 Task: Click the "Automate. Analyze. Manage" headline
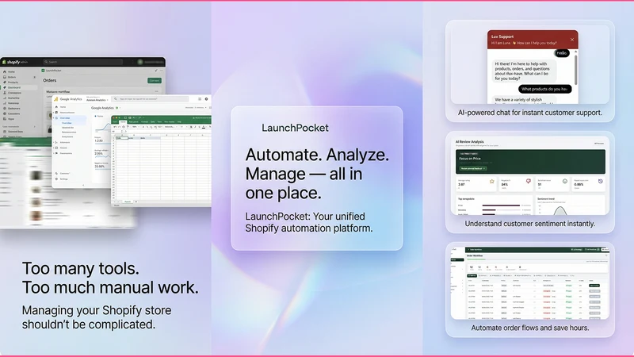(317, 174)
